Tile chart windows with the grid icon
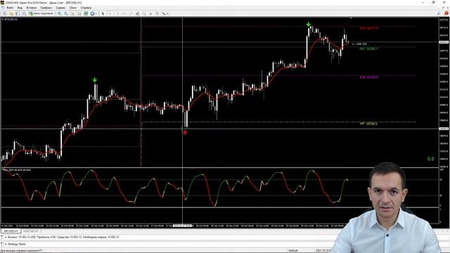This screenshot has height=253, width=450. pyautogui.click(x=86, y=13)
